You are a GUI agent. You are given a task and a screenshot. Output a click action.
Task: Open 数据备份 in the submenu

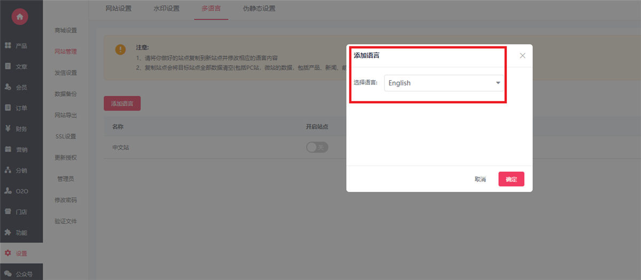(66, 94)
